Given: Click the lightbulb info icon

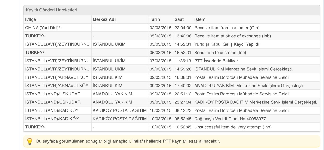Looking at the screenshot, I should pos(30,141).
